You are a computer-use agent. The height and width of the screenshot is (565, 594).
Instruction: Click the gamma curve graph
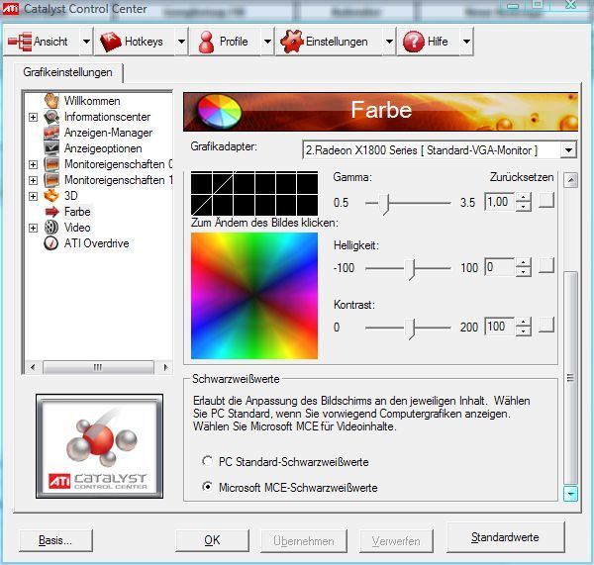(254, 194)
